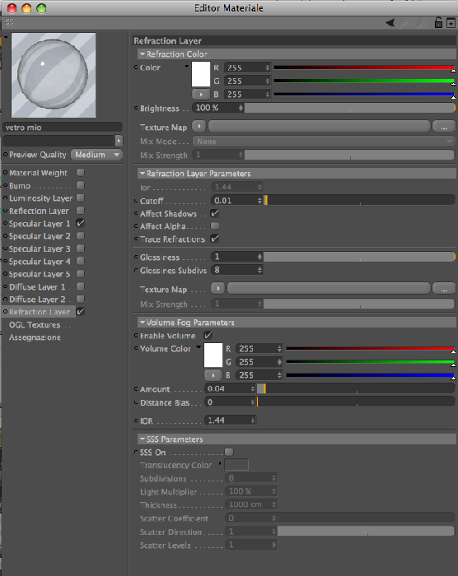Click the red slider of Refraction Color
The image size is (458, 576).
pyautogui.click(x=364, y=67)
